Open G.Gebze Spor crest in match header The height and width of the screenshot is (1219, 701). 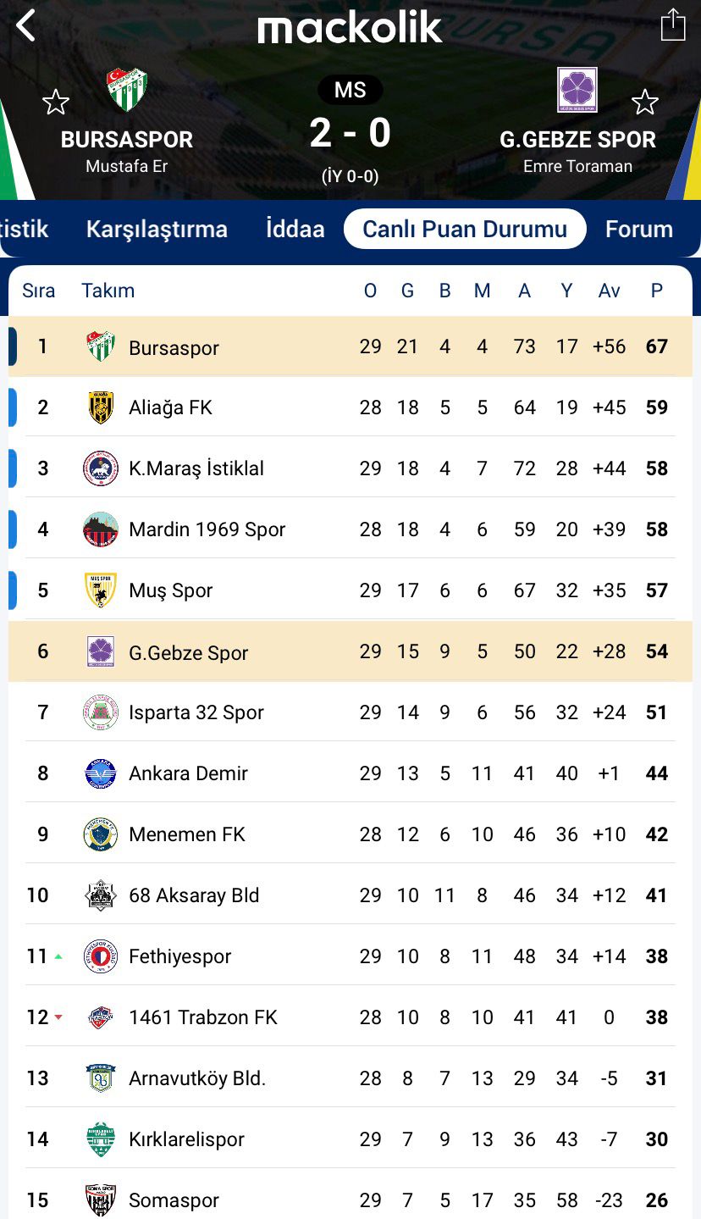point(577,90)
